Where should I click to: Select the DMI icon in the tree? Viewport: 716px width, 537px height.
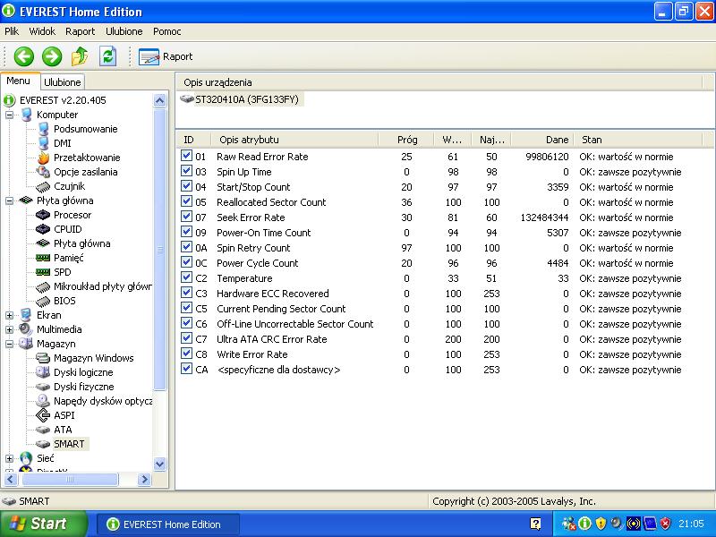point(43,143)
